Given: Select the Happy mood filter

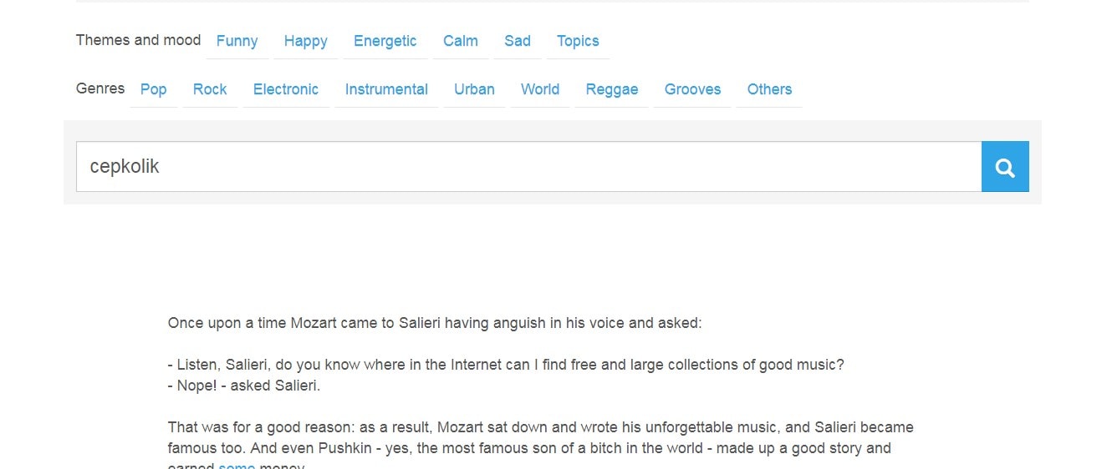Looking at the screenshot, I should point(305,41).
